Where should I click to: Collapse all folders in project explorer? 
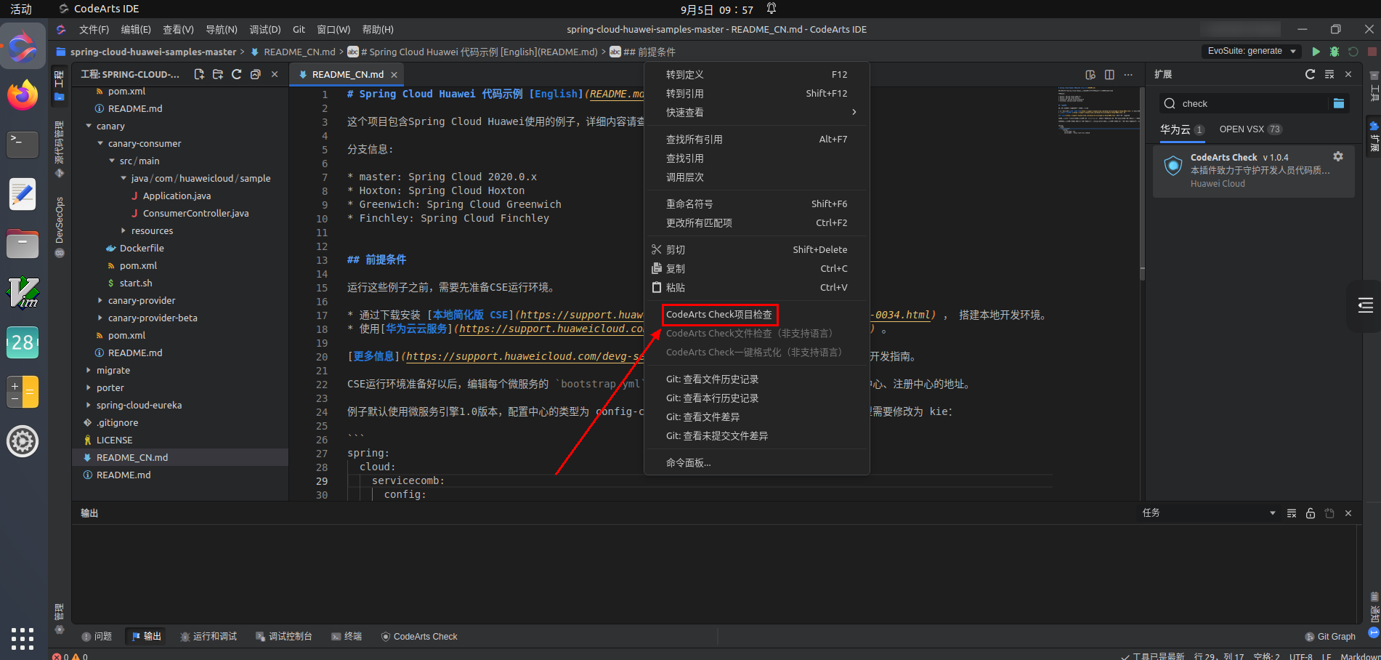click(255, 74)
